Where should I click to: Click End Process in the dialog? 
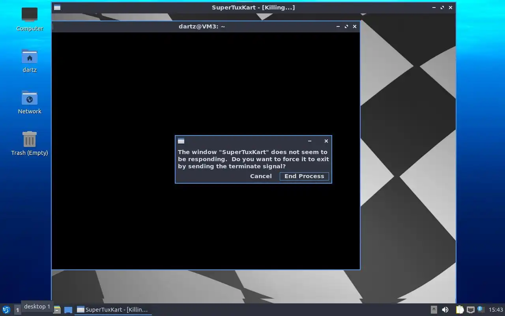coord(304,176)
